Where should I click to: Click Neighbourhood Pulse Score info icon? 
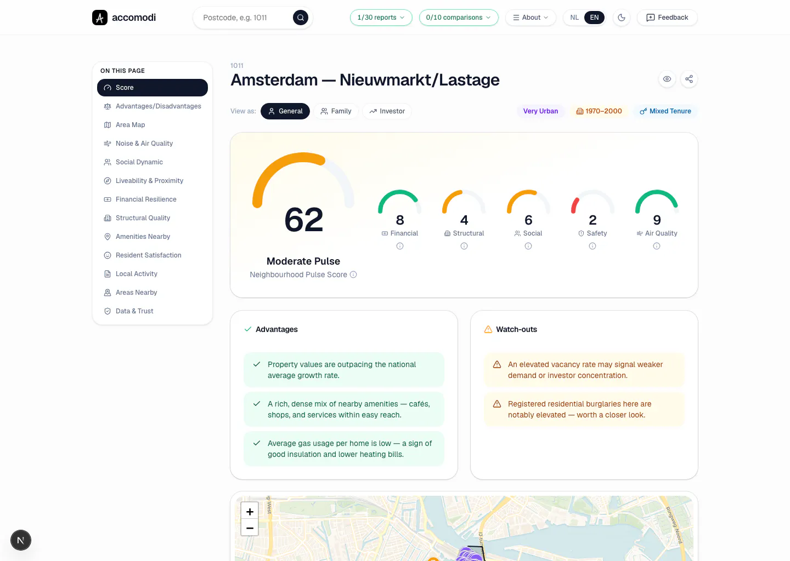pos(353,274)
